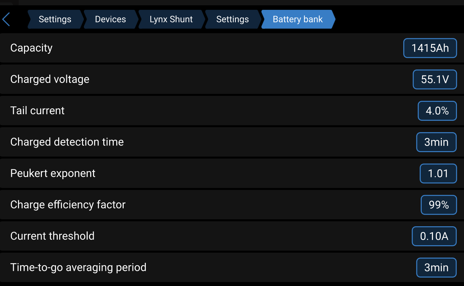
Task: Edit the 1415Ah capacity value
Action: pyautogui.click(x=430, y=48)
